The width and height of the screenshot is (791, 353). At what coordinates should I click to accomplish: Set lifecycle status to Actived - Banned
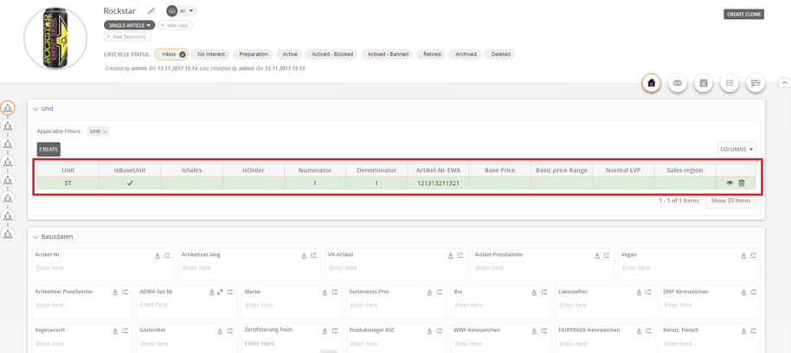(x=388, y=55)
